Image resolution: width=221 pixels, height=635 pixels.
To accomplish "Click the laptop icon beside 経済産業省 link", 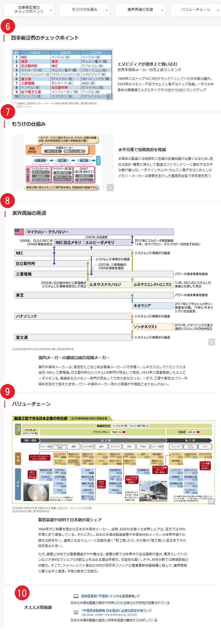I will pyautogui.click(x=76, y=596).
